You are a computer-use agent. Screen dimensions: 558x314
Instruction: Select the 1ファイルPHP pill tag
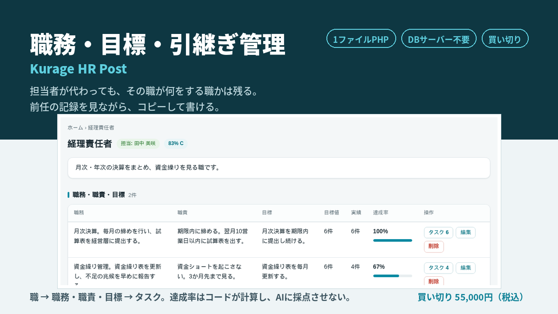(361, 39)
